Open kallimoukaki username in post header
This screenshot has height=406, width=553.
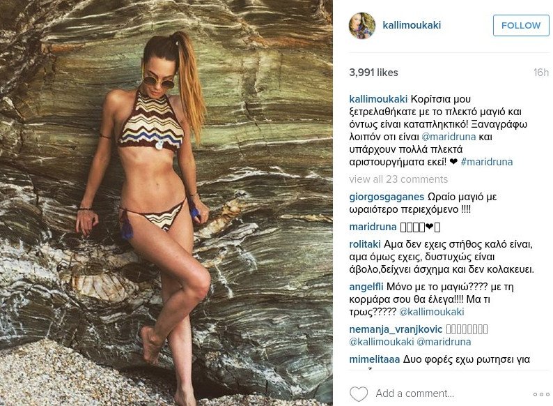pos(412,25)
